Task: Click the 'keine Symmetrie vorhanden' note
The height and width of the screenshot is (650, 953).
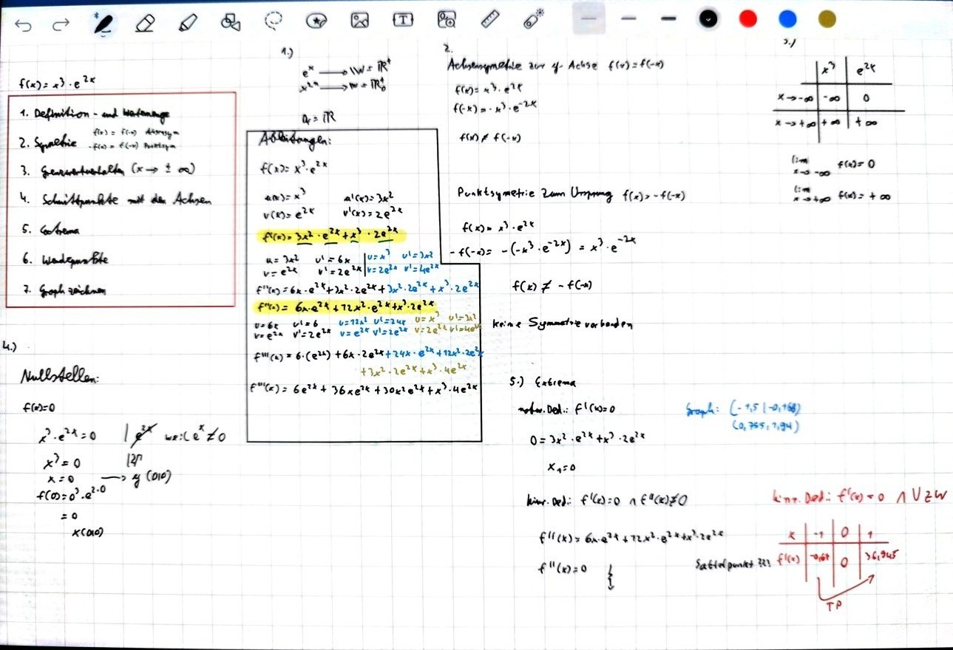Action: [x=563, y=325]
